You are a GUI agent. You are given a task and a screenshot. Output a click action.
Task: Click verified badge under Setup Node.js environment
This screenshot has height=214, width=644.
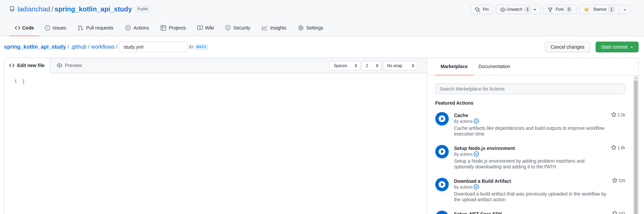pos(476,154)
